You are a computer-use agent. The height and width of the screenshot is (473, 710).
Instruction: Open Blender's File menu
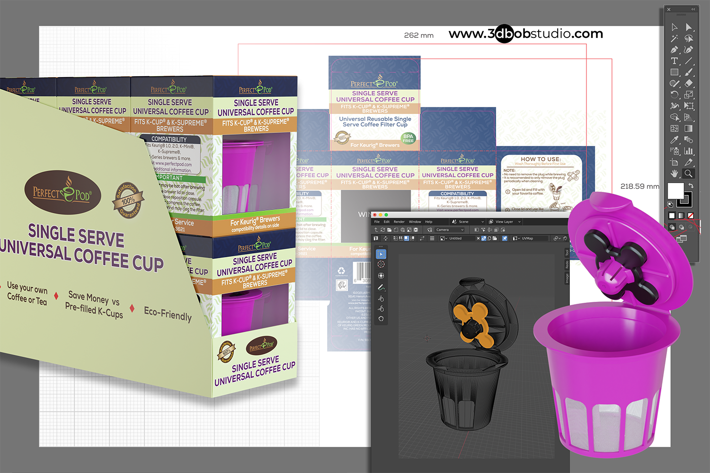(377, 222)
